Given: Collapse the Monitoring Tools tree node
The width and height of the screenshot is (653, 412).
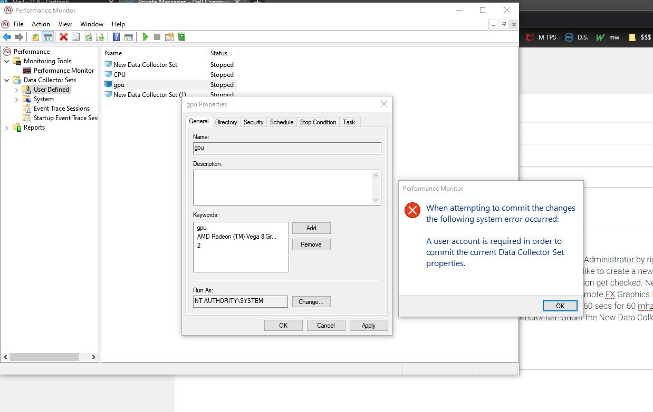Looking at the screenshot, I should tap(7, 61).
